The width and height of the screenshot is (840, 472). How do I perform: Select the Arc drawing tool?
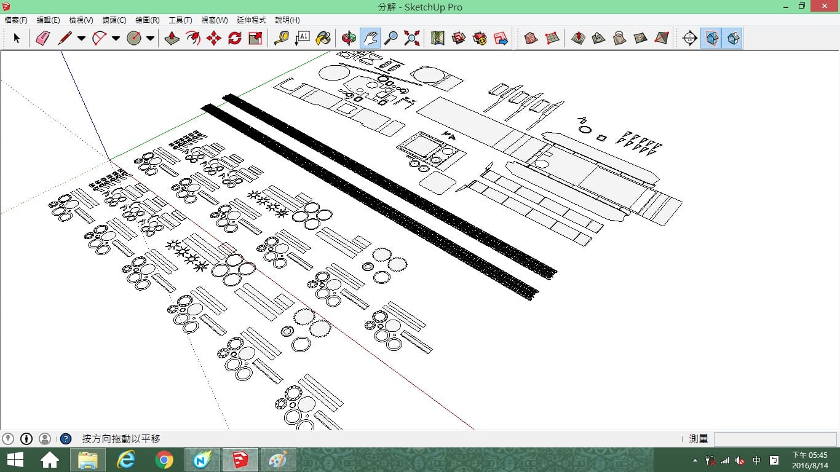100,38
